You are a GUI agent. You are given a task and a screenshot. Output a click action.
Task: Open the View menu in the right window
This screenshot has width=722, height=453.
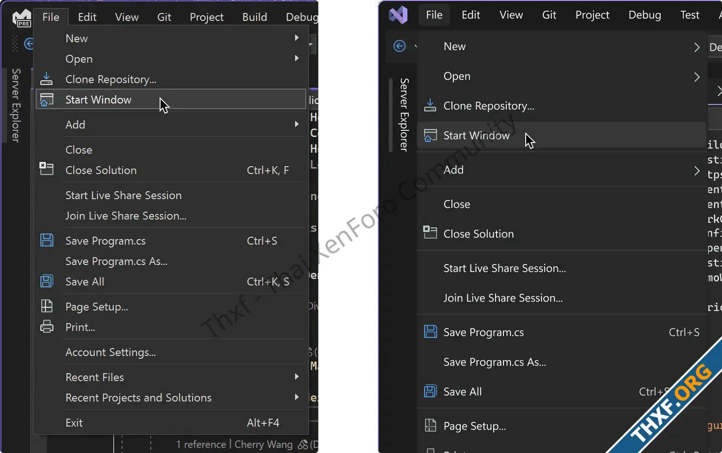pyautogui.click(x=511, y=15)
